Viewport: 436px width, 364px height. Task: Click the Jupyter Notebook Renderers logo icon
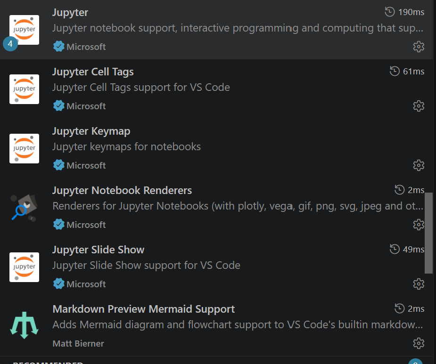point(24,208)
